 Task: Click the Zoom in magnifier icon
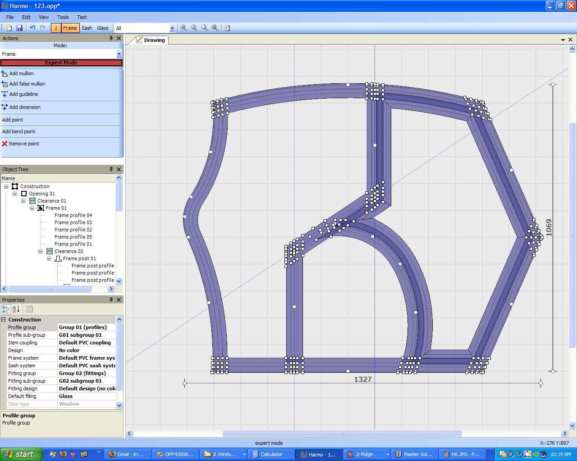[x=183, y=28]
